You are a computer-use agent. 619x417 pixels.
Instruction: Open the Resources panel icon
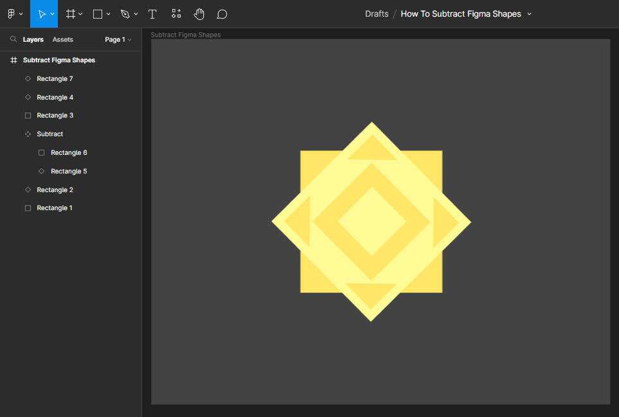click(176, 13)
